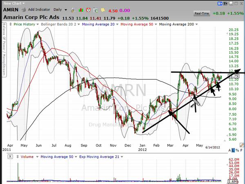This screenshot has height=184, width=245.
Task: Click the AMRN symbol field
Action: click(9, 9)
